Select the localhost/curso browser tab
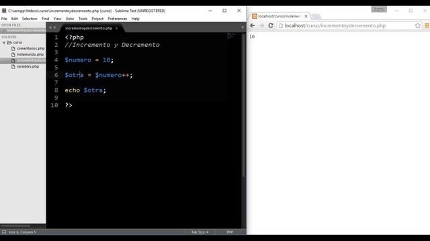 tap(279, 16)
